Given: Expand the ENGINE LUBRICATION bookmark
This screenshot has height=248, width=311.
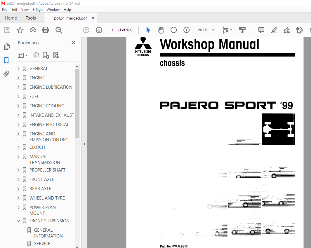Looking at the screenshot, I should click(18, 87).
